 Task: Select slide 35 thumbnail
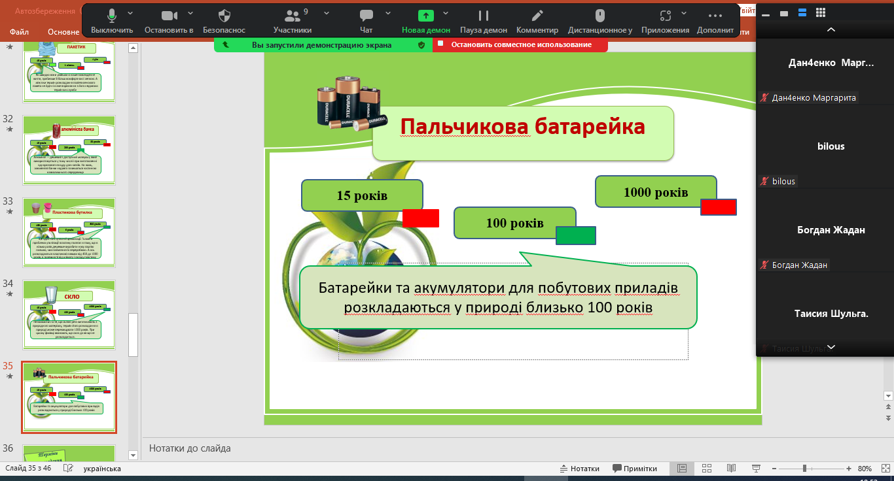point(69,397)
